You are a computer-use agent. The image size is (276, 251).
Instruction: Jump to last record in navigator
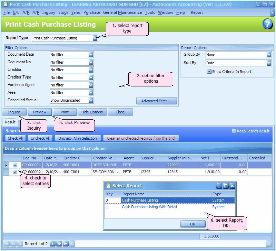[x=66, y=244]
